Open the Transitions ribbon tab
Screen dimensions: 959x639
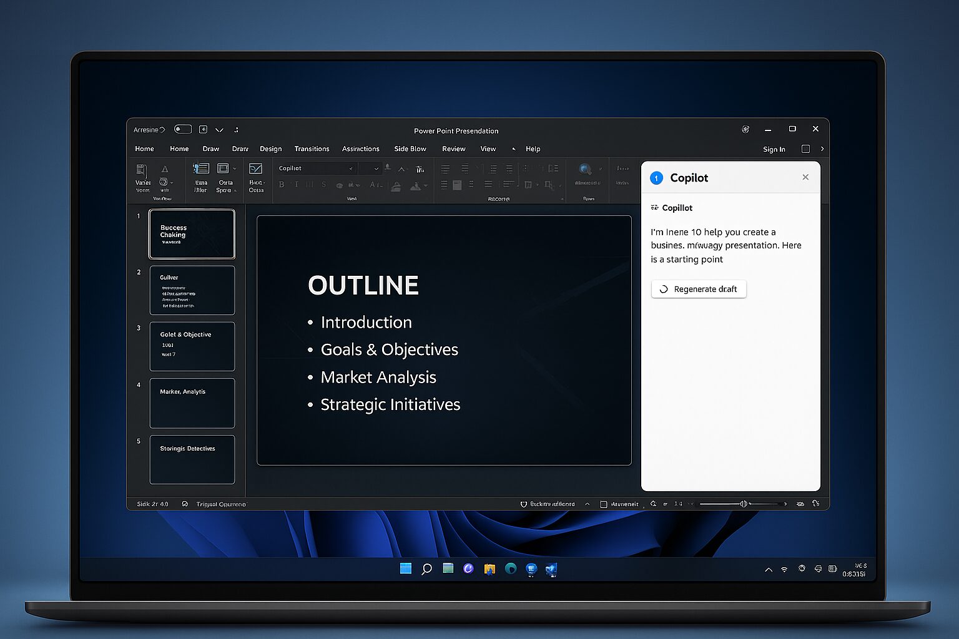coord(312,149)
